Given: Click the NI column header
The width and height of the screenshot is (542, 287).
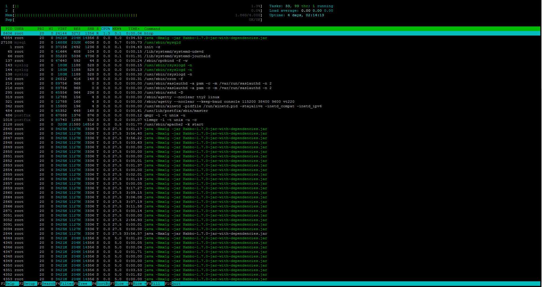Looking at the screenshot, I should click(51, 29).
